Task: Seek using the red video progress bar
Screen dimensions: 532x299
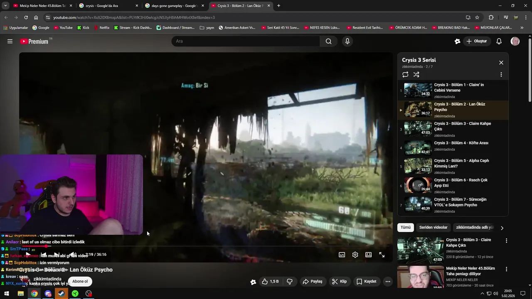Action: coord(206,246)
